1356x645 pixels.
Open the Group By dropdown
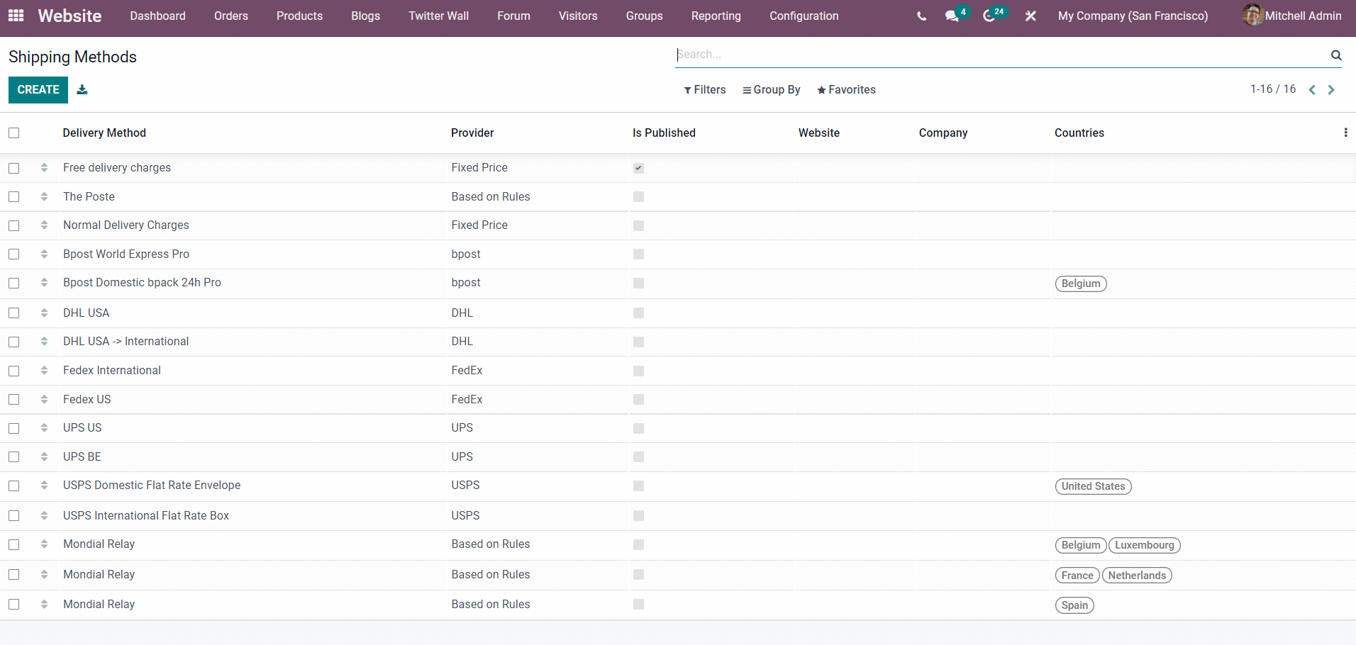(x=772, y=90)
